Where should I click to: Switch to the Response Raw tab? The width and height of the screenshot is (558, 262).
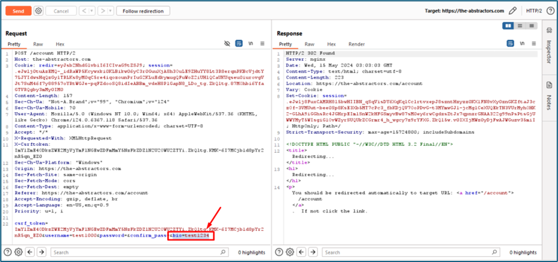click(x=309, y=44)
